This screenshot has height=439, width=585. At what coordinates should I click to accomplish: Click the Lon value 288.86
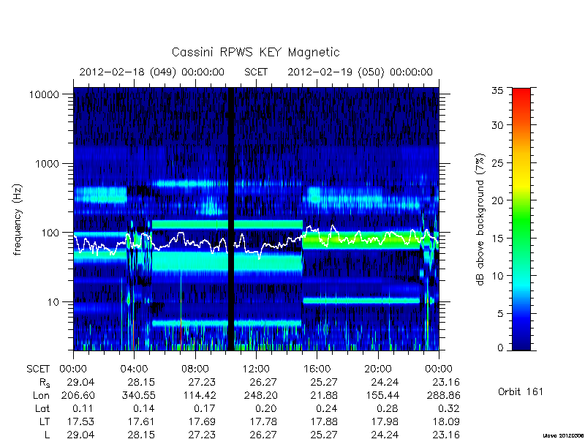[x=443, y=396]
